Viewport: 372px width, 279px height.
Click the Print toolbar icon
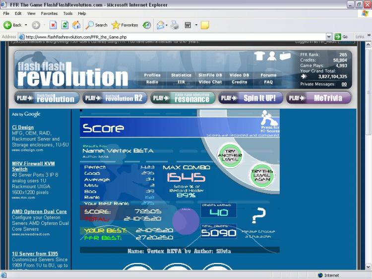(175, 25)
